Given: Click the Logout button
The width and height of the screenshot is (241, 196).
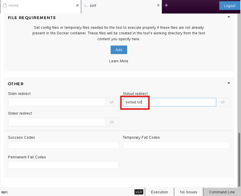Looking at the screenshot, I should 230,6.
